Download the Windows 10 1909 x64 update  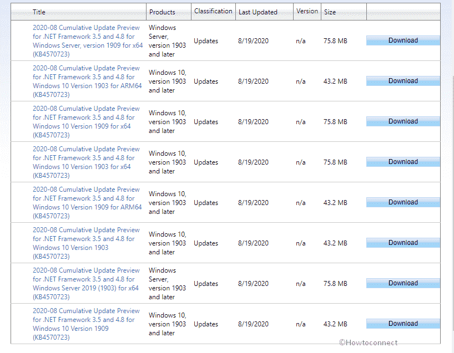[403, 121]
